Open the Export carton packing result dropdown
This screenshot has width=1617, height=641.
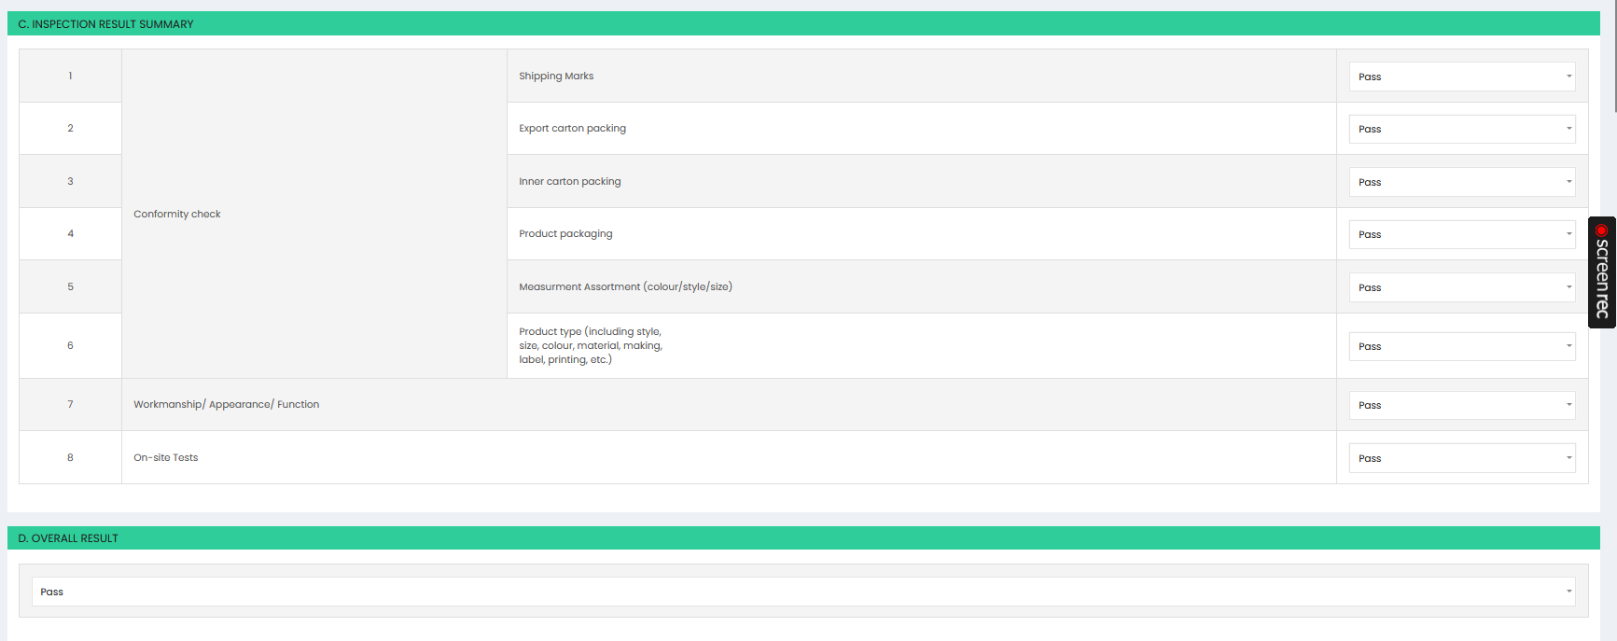point(1462,129)
